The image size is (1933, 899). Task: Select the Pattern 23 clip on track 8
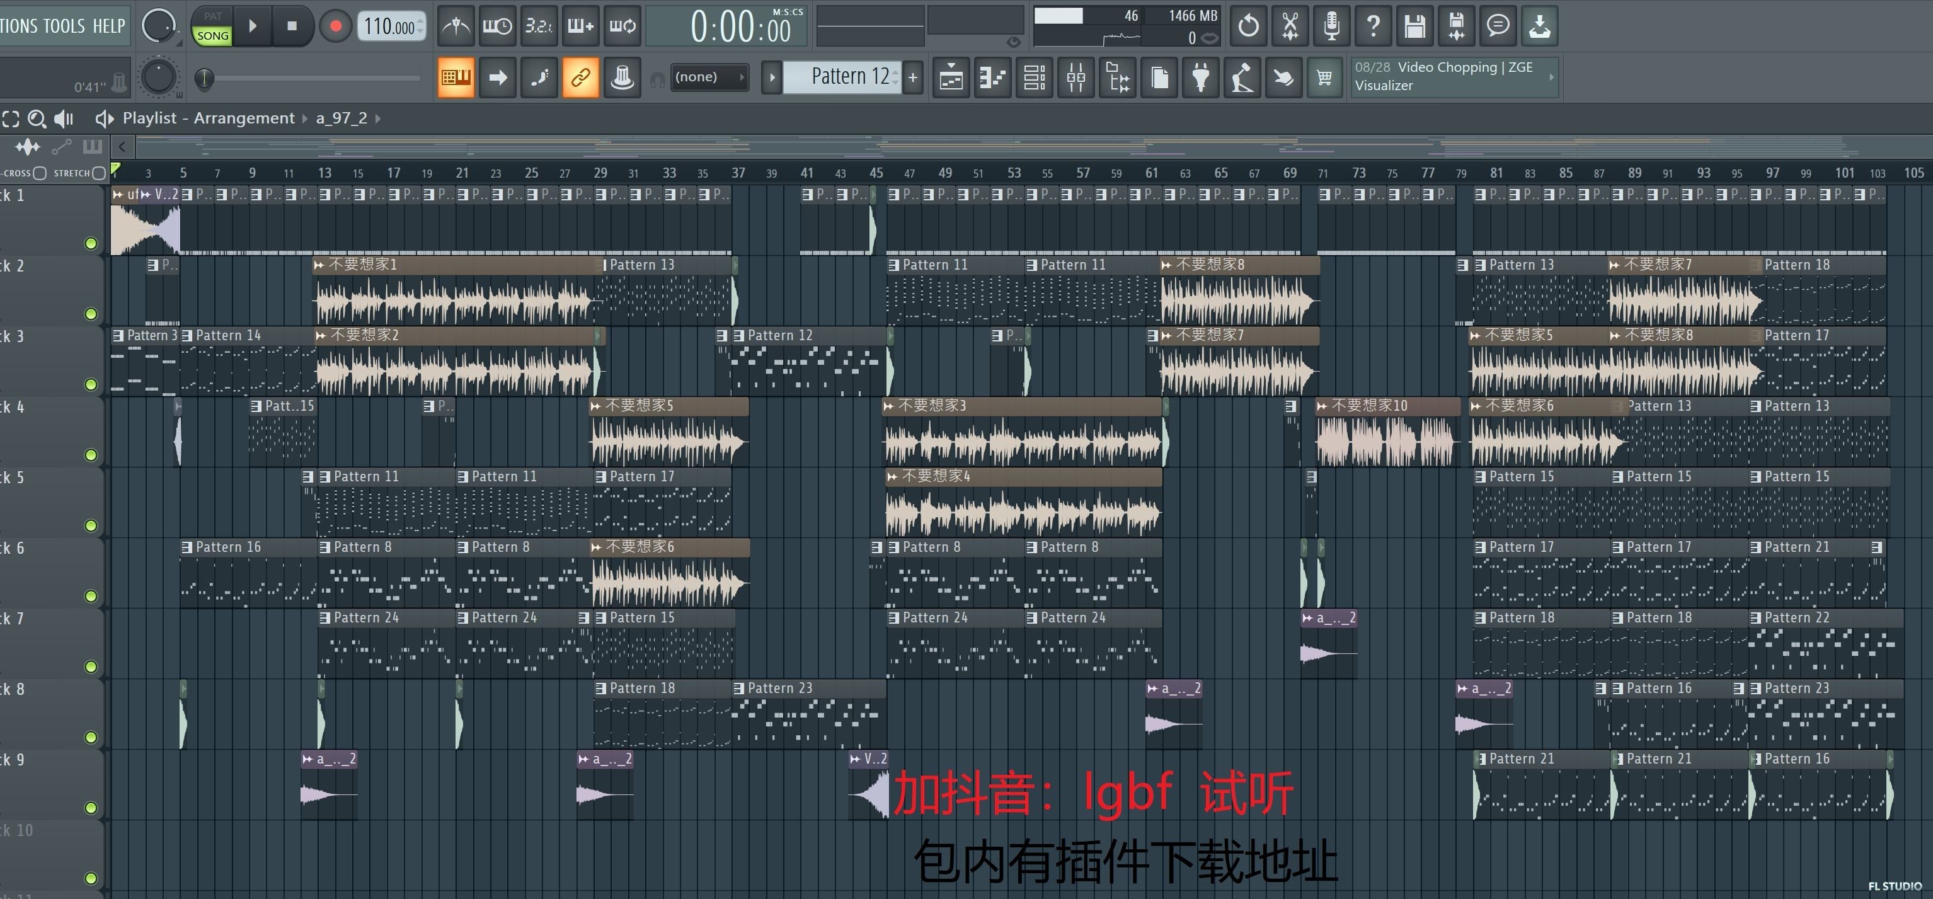[x=809, y=714]
